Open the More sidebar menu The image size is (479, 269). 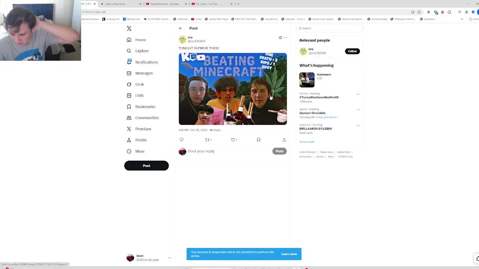135,151
